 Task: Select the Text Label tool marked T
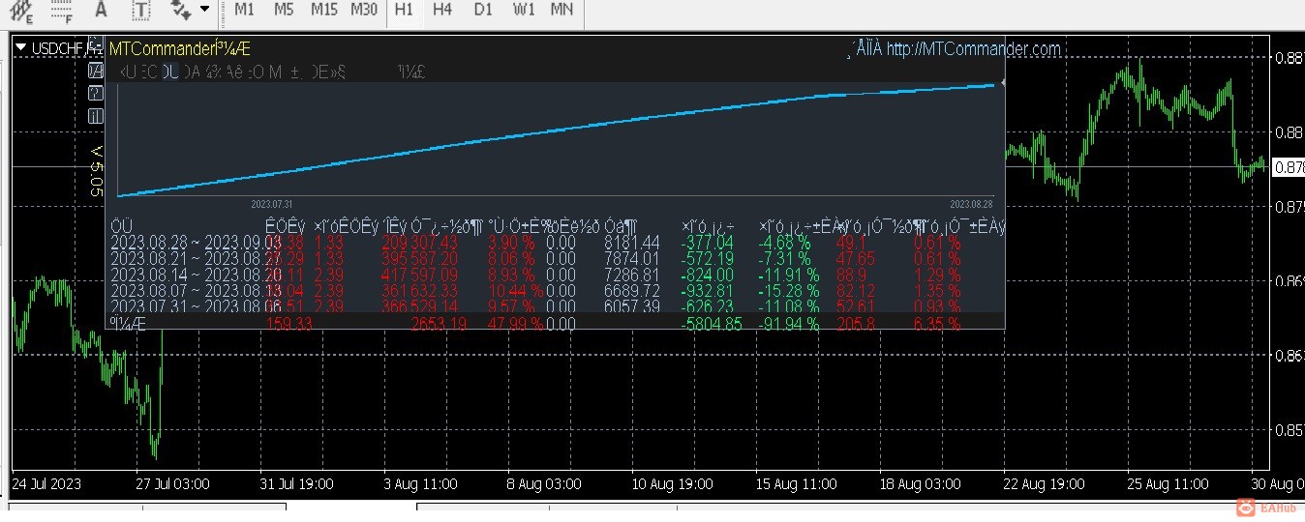[141, 10]
